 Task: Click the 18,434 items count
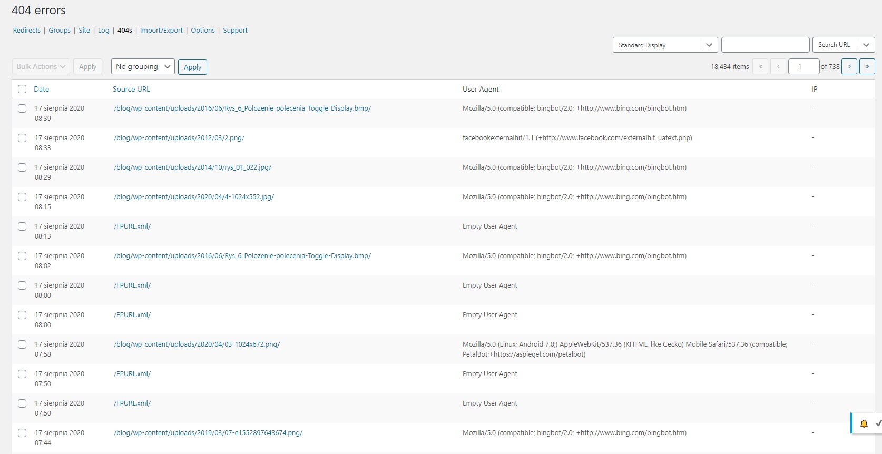coord(730,67)
